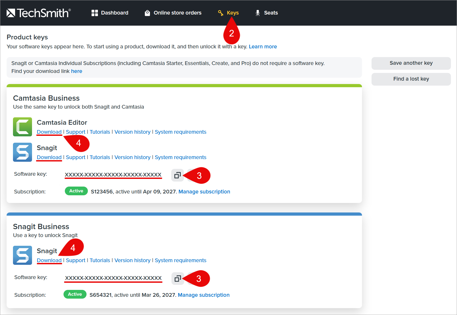Open System requirements under Snagit Business
457x315 pixels.
click(180, 260)
